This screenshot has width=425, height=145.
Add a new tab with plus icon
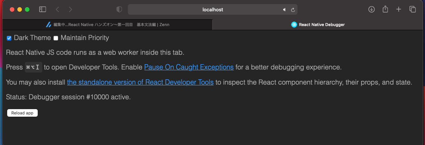[399, 9]
